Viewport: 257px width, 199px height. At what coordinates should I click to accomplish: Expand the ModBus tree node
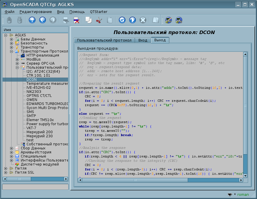17,59
